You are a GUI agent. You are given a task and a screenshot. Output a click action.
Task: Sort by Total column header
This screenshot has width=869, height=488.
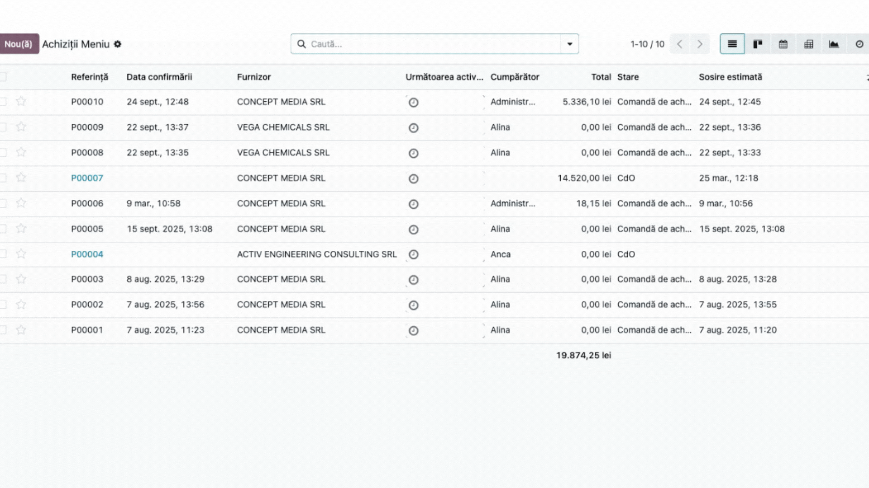[601, 77]
